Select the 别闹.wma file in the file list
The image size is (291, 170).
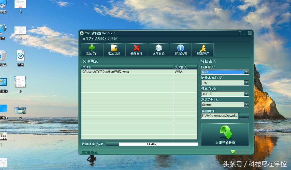click(x=114, y=72)
